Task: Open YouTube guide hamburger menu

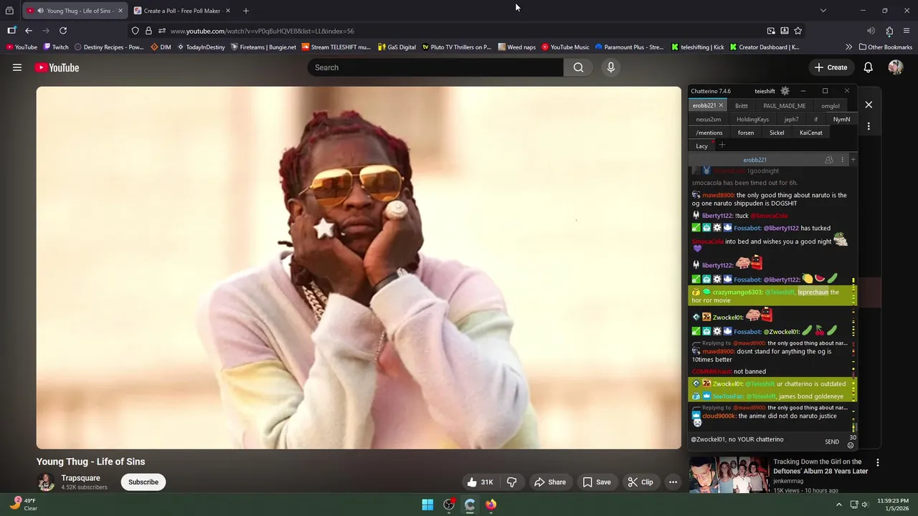Action: pos(17,67)
